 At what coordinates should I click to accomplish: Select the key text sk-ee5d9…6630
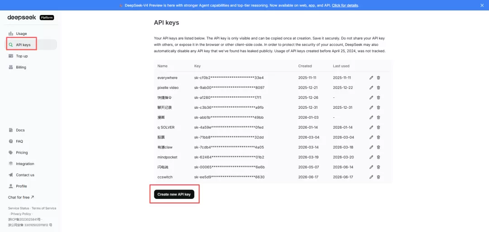click(229, 177)
